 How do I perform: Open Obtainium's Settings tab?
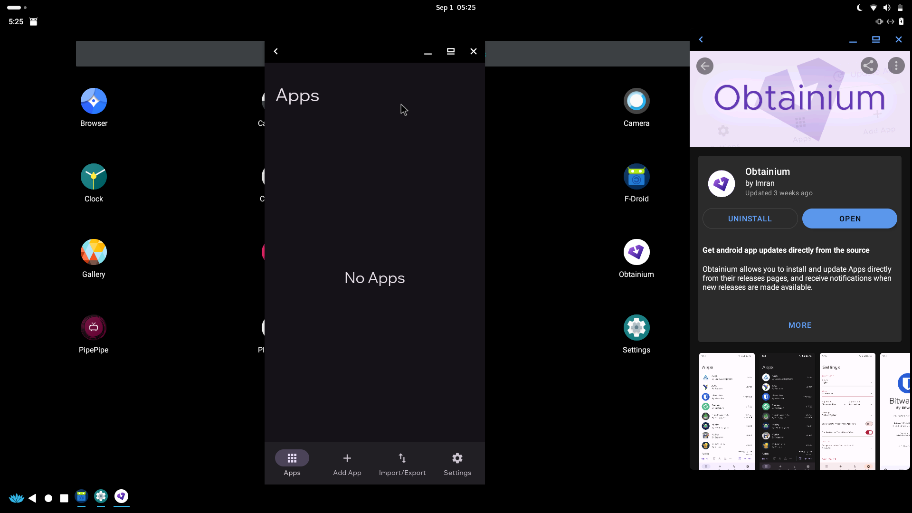(x=457, y=463)
